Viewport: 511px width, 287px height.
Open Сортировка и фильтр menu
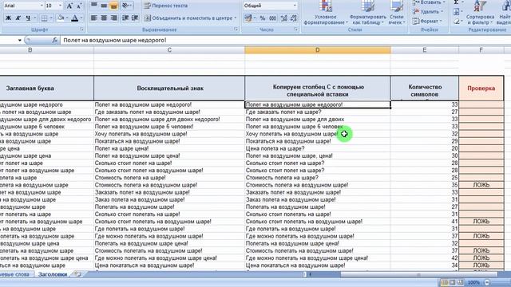click(x=480, y=13)
